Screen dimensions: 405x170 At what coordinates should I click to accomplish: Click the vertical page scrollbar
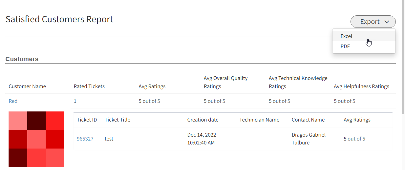coord(403,57)
